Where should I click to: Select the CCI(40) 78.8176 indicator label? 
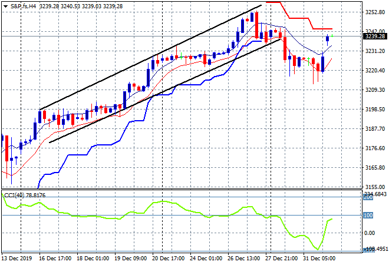click(25, 196)
